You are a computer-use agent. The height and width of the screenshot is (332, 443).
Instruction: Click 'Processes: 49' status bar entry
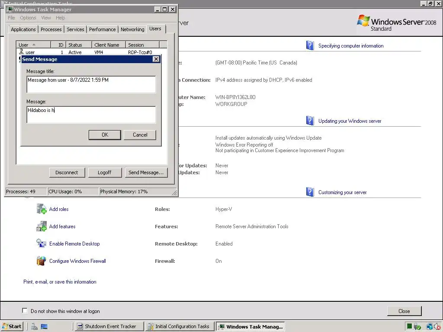(26, 192)
